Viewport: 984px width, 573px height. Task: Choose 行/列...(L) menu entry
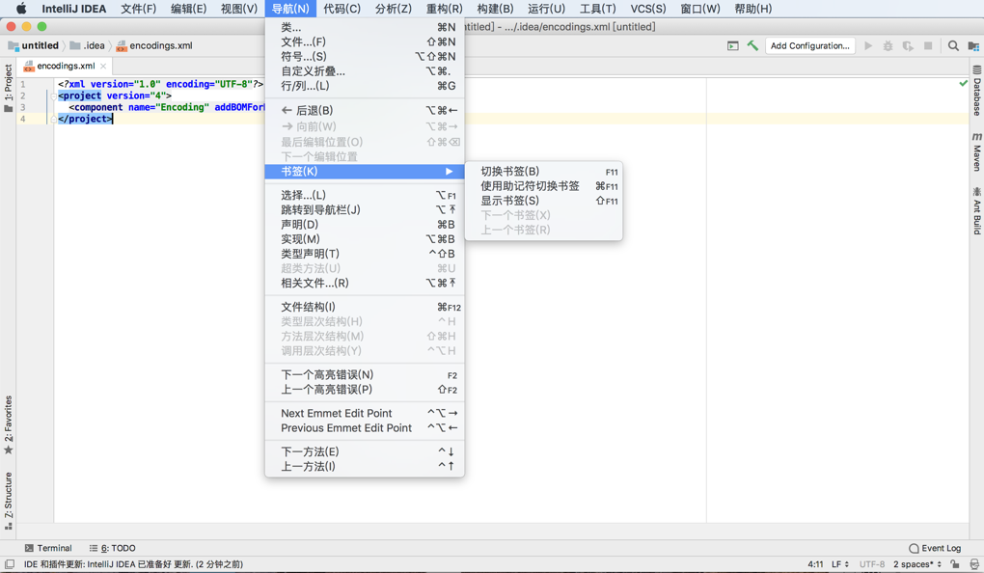[365, 86]
